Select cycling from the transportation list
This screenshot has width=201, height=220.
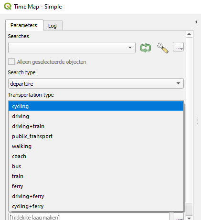tap(96, 106)
